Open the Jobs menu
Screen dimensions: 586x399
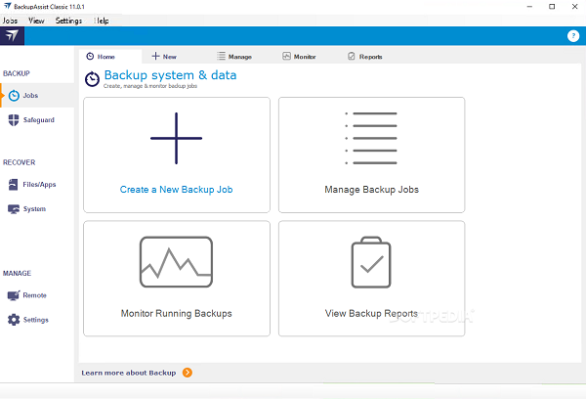coord(10,21)
